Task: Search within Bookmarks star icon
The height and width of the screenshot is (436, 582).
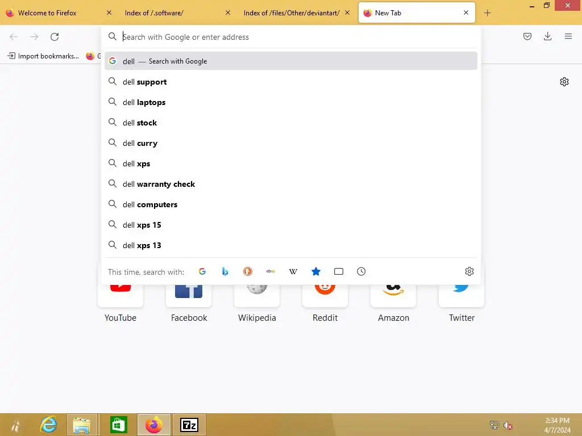Action: click(x=316, y=271)
